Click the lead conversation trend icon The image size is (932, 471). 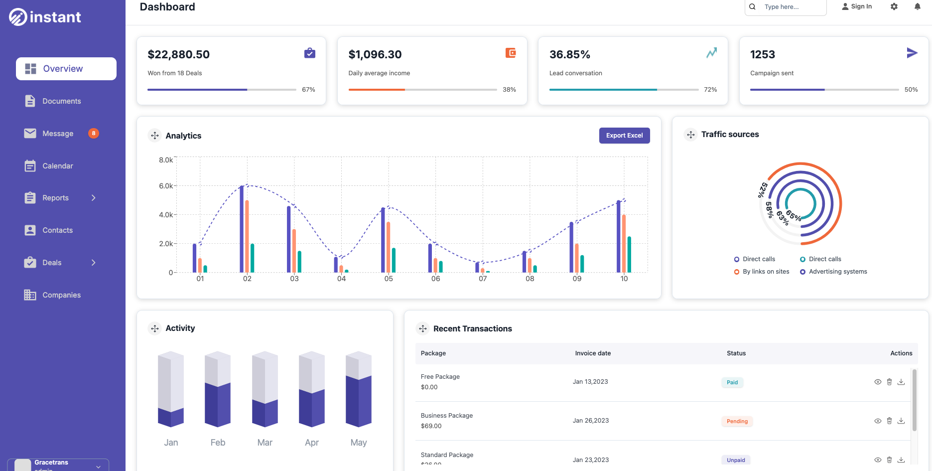pos(712,53)
